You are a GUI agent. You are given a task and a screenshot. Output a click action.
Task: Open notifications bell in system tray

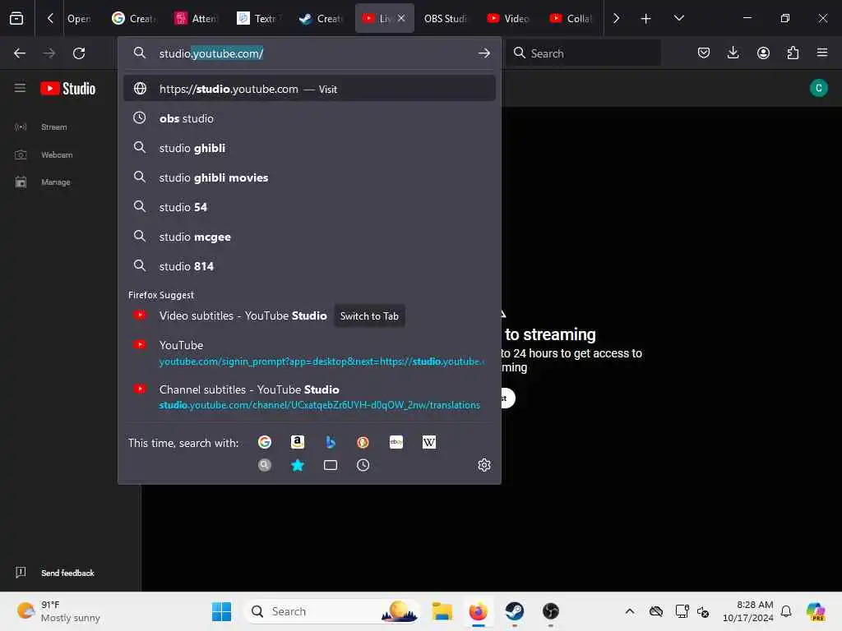(x=786, y=611)
